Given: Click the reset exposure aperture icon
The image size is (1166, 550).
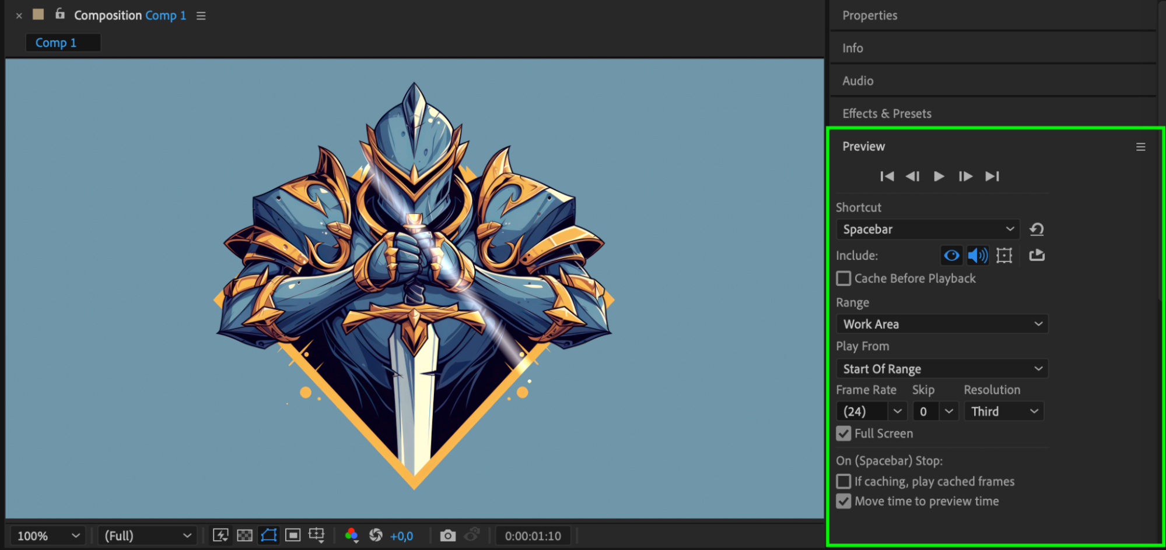Looking at the screenshot, I should (x=376, y=535).
